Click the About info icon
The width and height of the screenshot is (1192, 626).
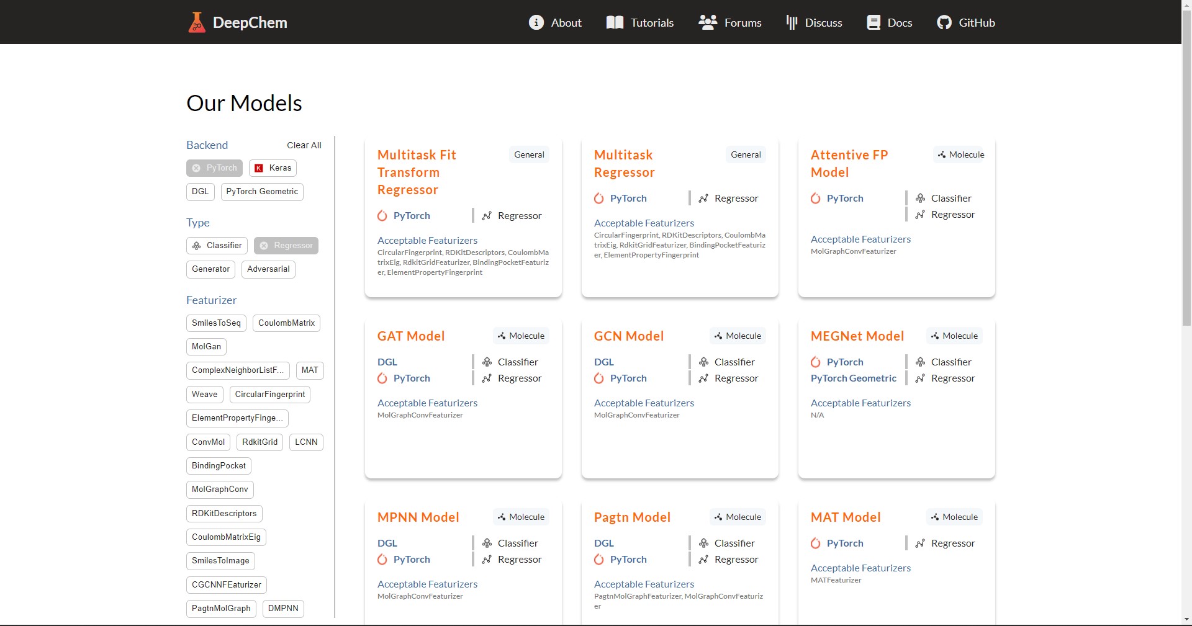(536, 22)
